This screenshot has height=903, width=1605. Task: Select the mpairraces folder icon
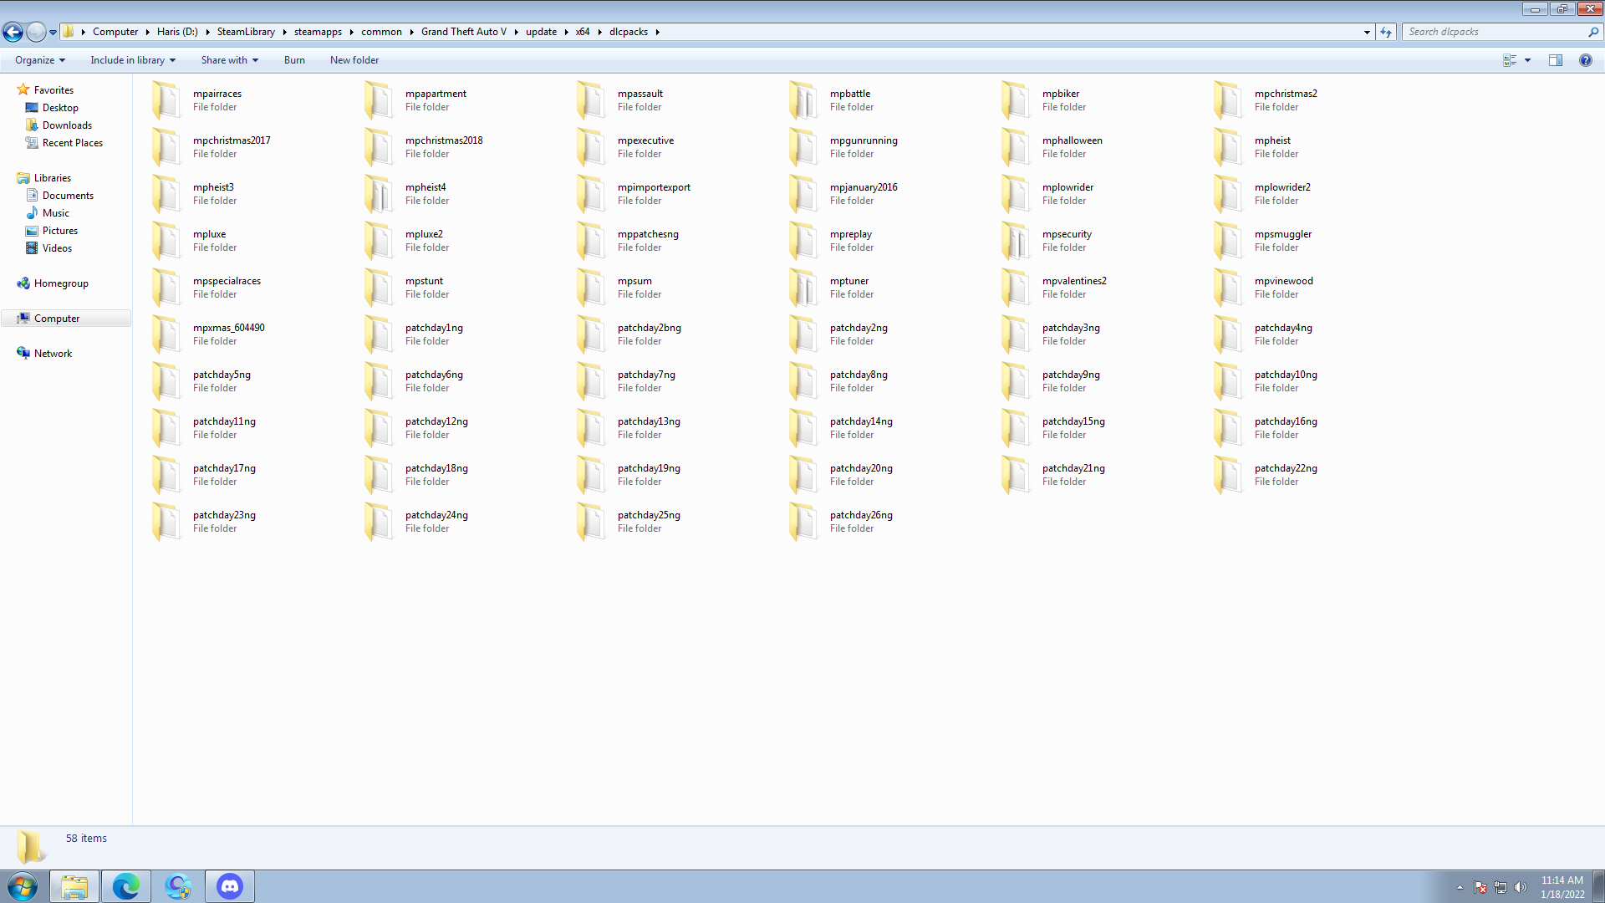(x=166, y=100)
